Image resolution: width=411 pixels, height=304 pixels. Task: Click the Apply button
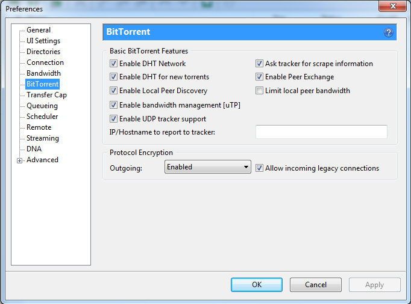375,285
